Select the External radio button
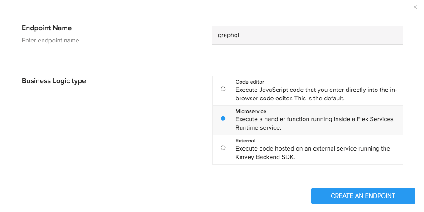This screenshot has height=212, width=424. 223,148
